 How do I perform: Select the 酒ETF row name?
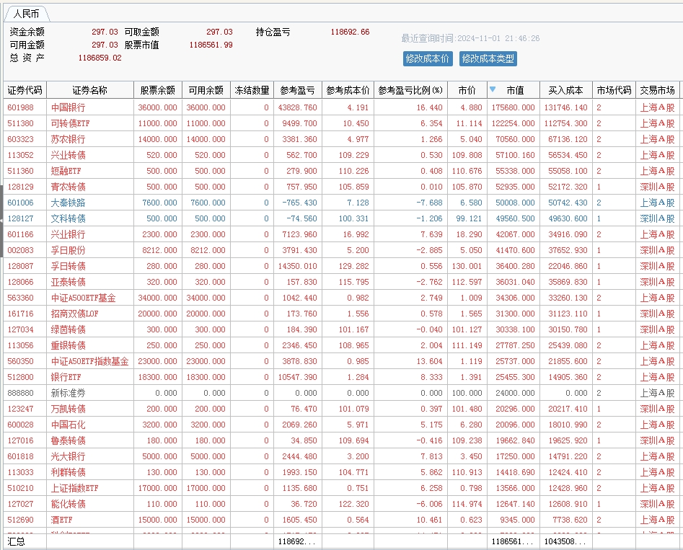pyautogui.click(x=61, y=520)
